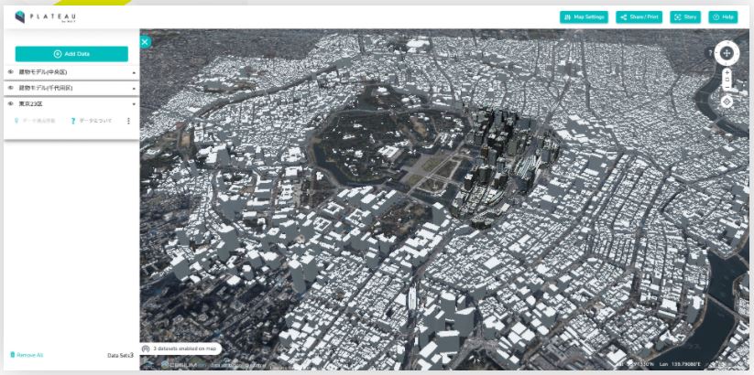Open Map Settings

pos(584,16)
